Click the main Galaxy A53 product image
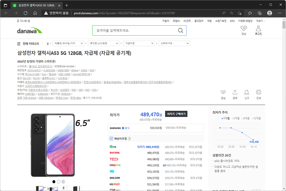This screenshot has height=191, width=286. pyautogui.click(x=53, y=145)
